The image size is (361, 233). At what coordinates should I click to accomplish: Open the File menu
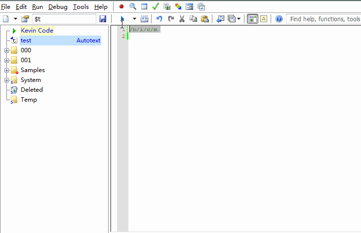[x=5, y=7]
